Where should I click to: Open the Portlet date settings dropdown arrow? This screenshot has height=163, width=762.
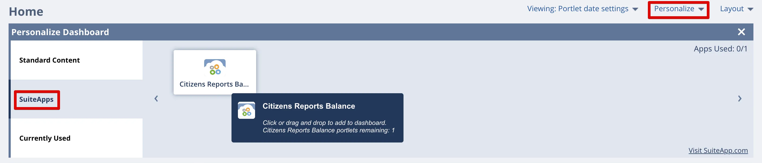click(x=635, y=9)
